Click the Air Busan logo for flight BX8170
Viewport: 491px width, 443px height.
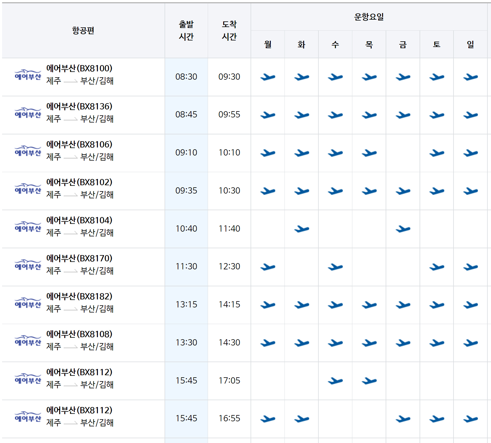(28, 265)
